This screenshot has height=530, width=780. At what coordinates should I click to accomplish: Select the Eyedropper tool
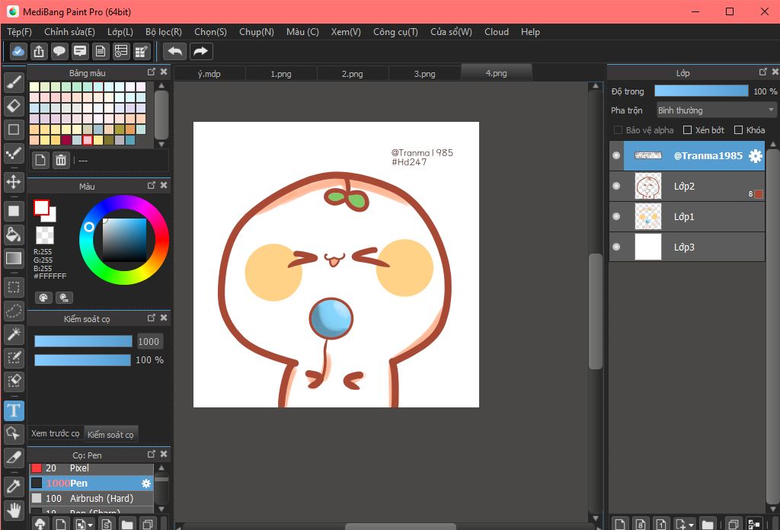tap(14, 487)
